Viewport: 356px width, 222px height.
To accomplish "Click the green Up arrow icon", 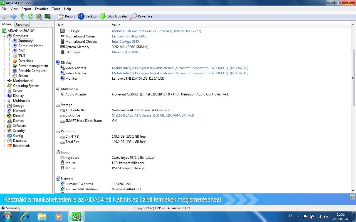I will [22, 16].
